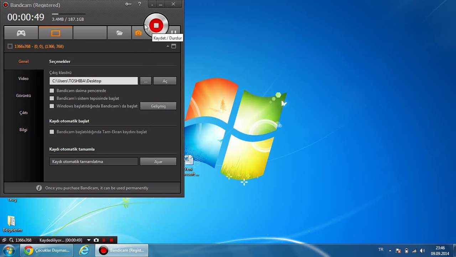
Task: Open the Video settings tab
Action: coord(24,79)
